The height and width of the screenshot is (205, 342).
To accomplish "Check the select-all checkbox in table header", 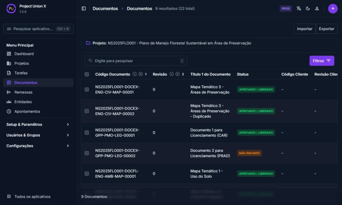I will [87, 74].
